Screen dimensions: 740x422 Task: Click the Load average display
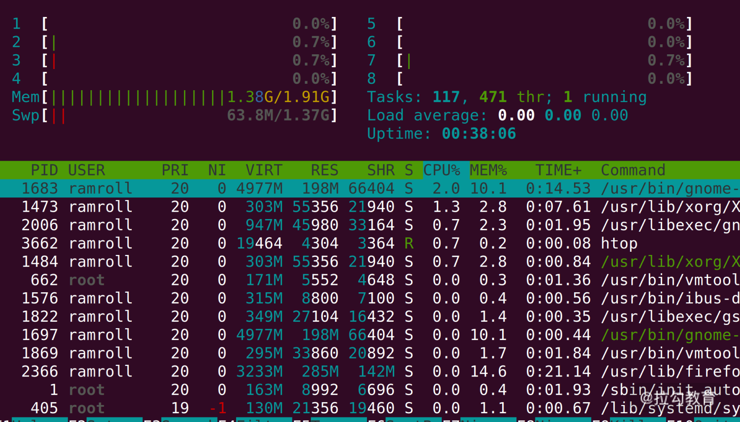coord(497,116)
